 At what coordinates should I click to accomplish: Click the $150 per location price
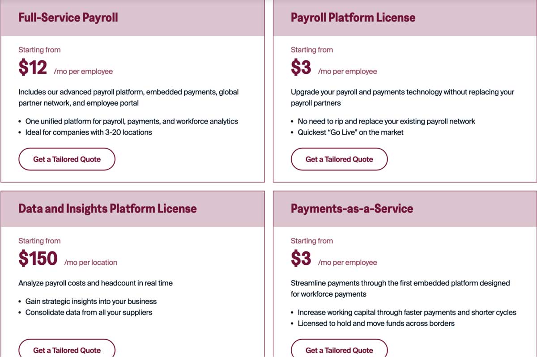pyautogui.click(x=38, y=259)
